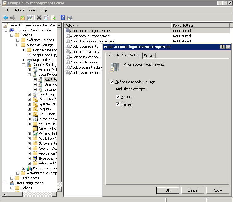The height and width of the screenshot is (202, 233).
Task: Open Properties via toolbar icon
Action: [46, 18]
